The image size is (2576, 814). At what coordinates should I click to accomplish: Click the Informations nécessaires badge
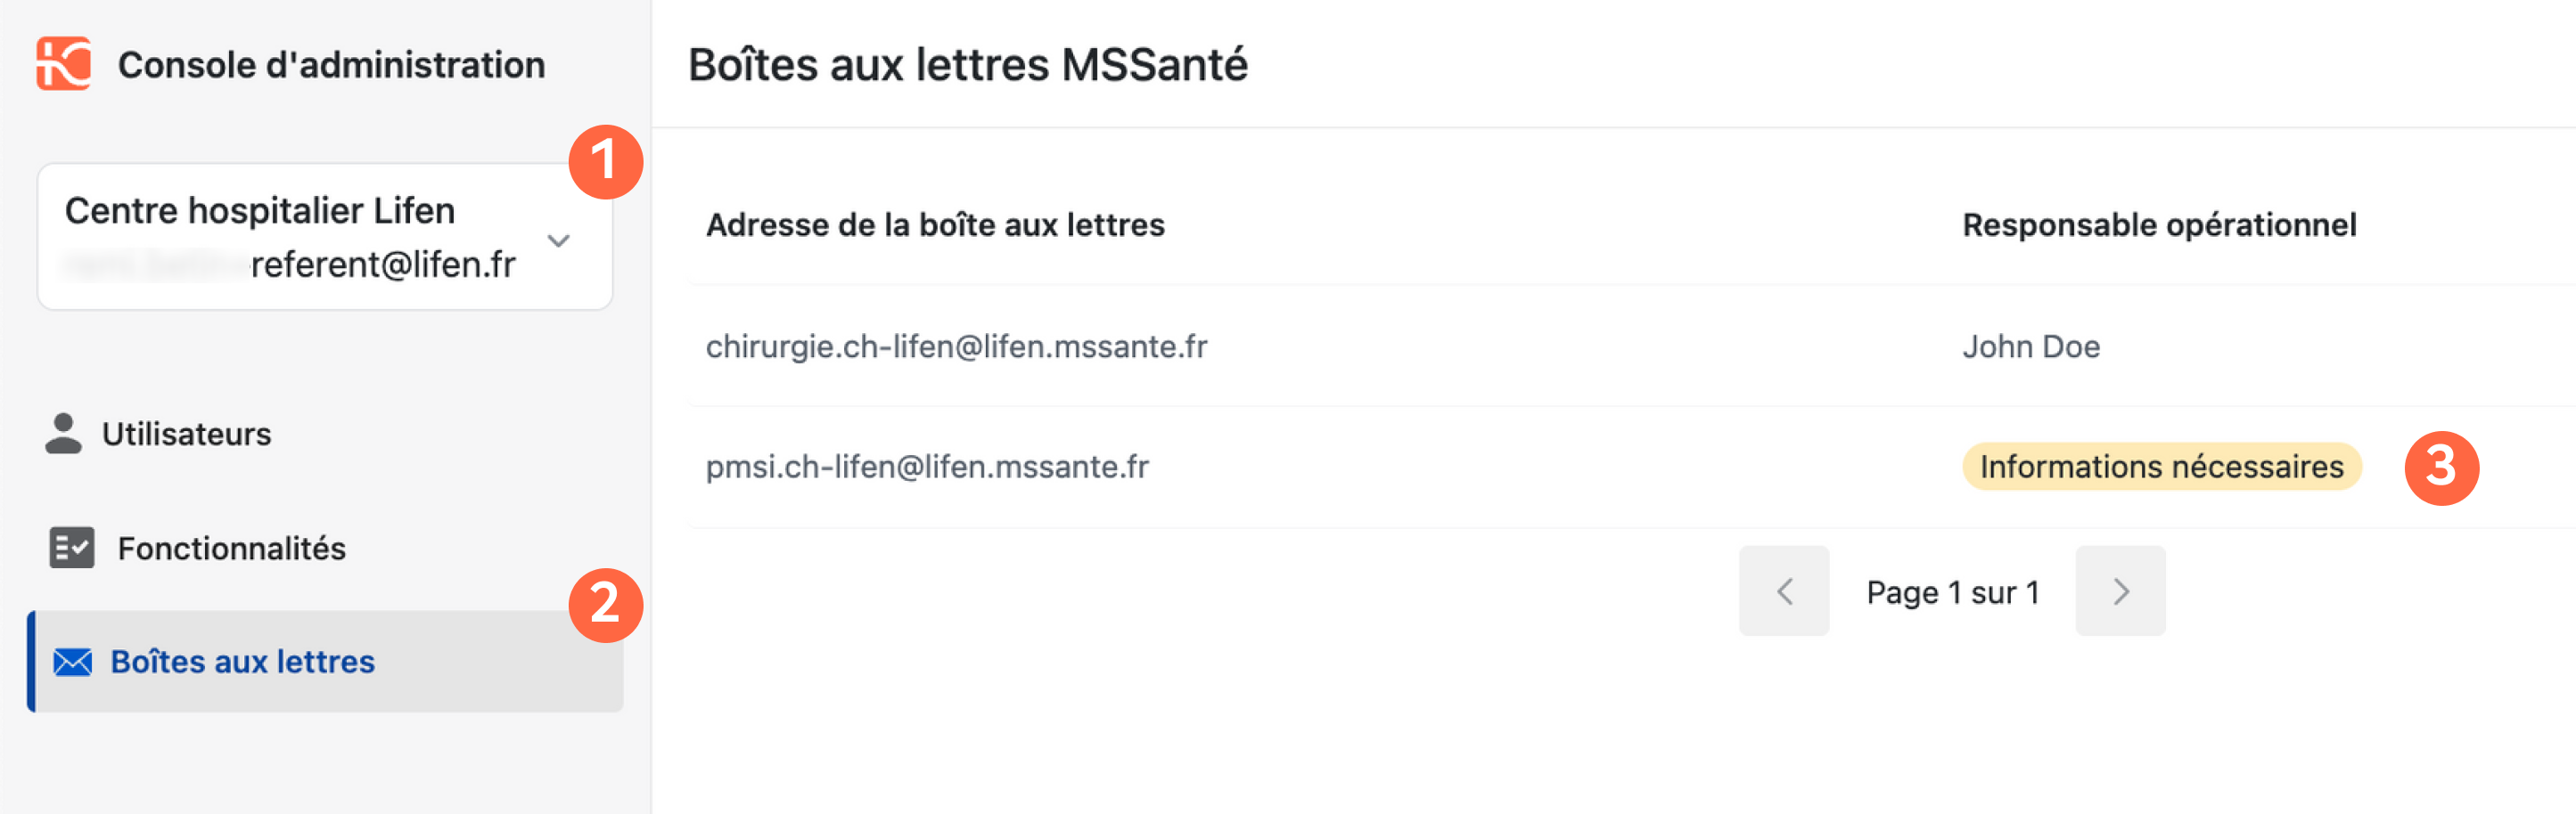[2161, 467]
